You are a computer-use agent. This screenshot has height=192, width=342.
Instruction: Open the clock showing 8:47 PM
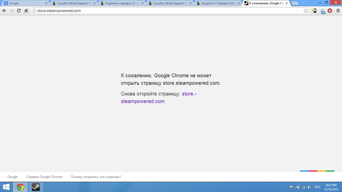331,187
